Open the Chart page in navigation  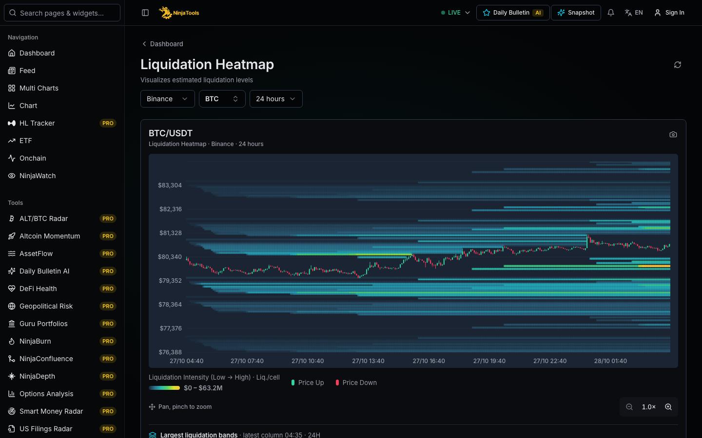point(62,106)
